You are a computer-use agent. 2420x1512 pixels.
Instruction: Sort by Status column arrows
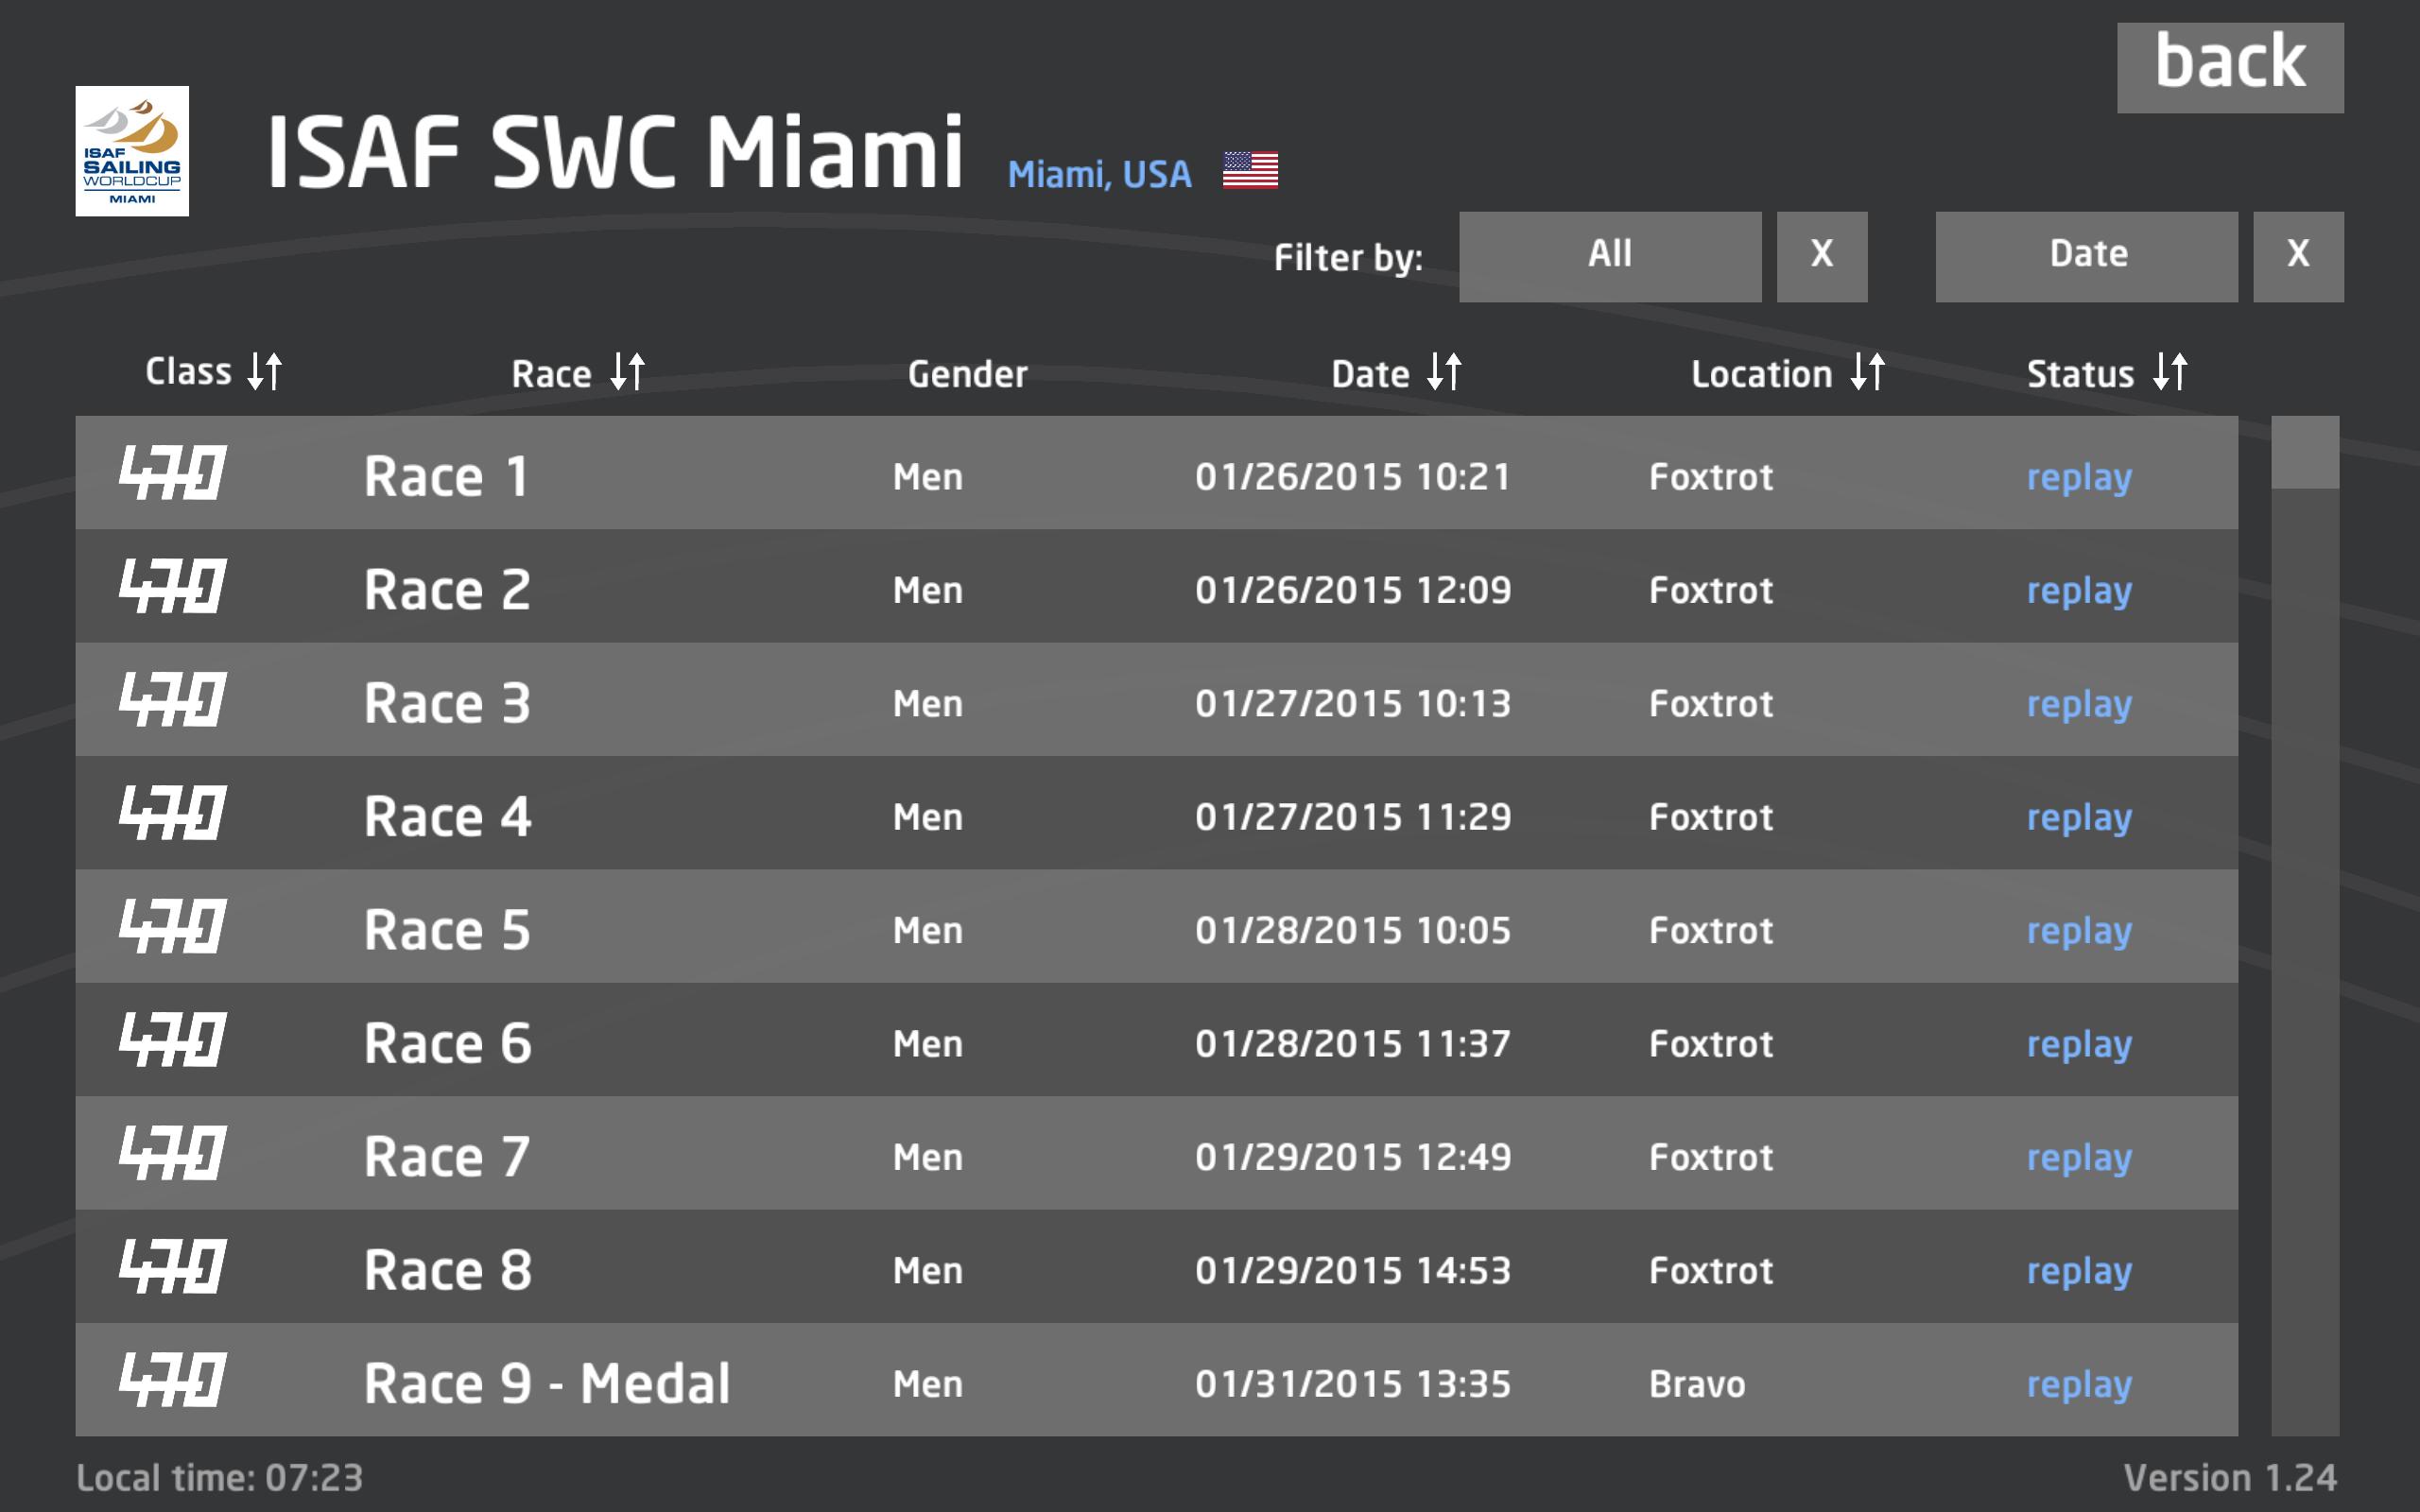tap(2170, 372)
